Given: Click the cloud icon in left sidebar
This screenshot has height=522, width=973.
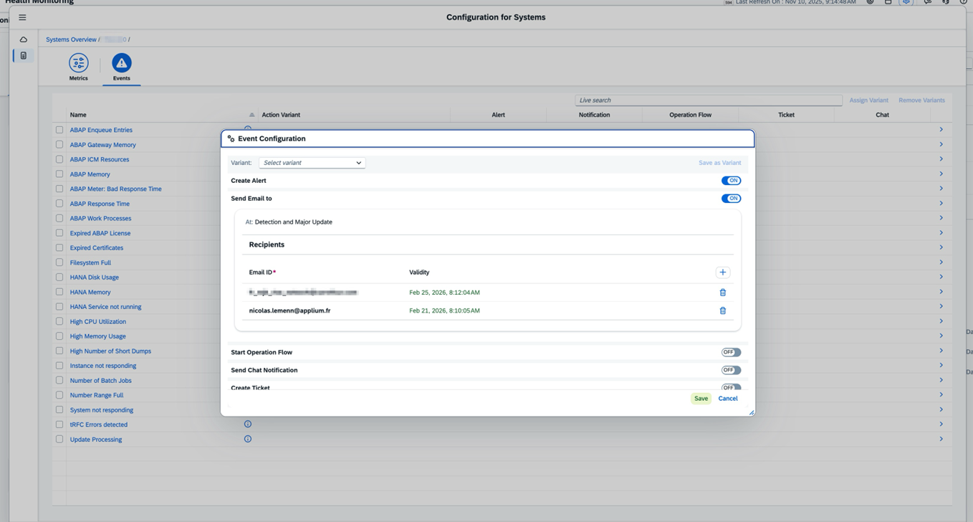Looking at the screenshot, I should coord(23,39).
